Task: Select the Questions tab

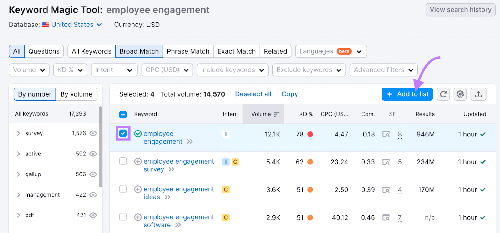Action: pos(44,51)
